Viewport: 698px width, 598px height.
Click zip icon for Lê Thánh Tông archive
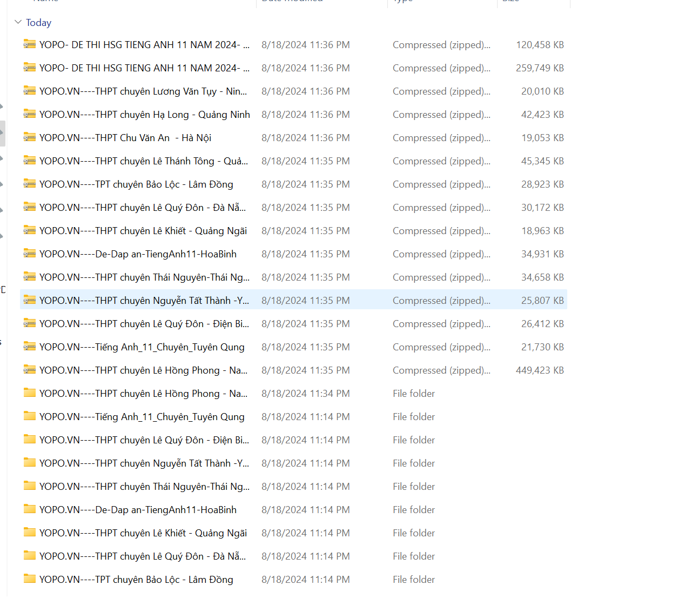tap(30, 161)
